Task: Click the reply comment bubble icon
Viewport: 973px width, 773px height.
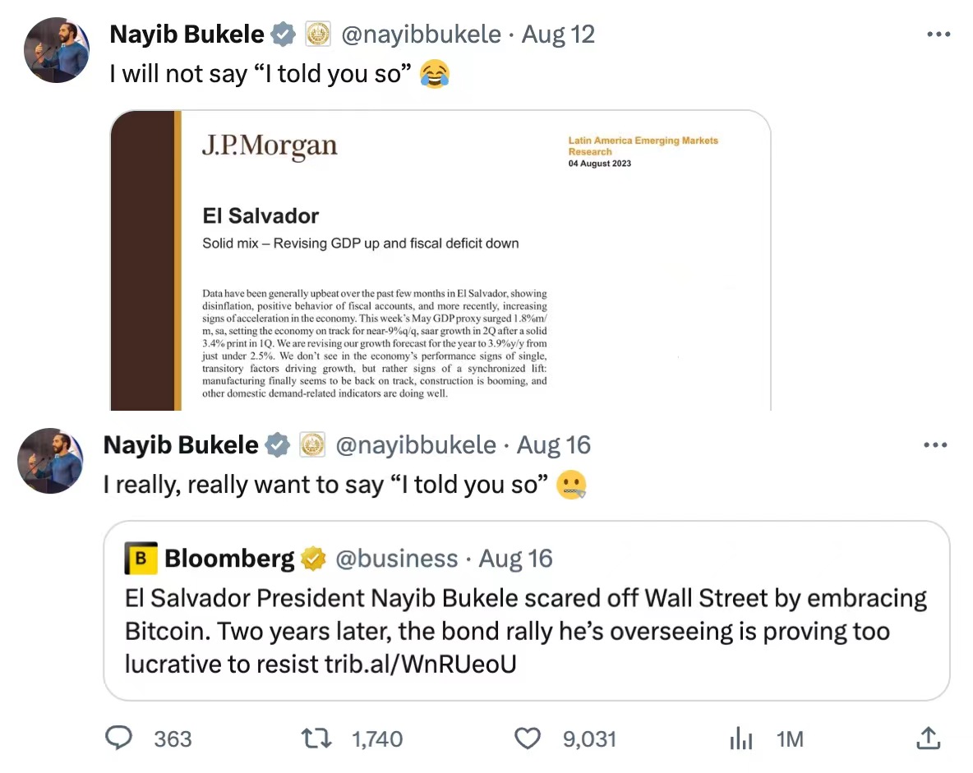Action: [x=120, y=738]
